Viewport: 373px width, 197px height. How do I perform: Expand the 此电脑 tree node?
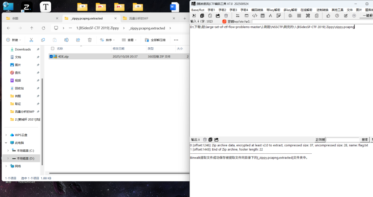point(6,143)
